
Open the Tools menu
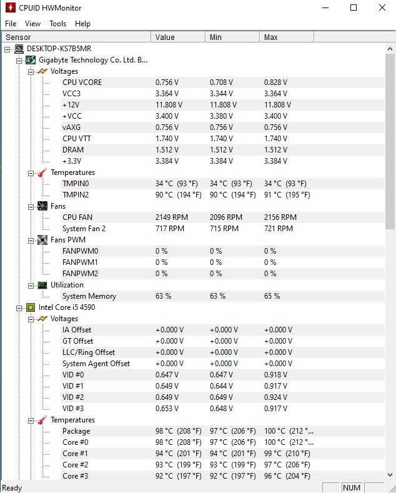58,24
